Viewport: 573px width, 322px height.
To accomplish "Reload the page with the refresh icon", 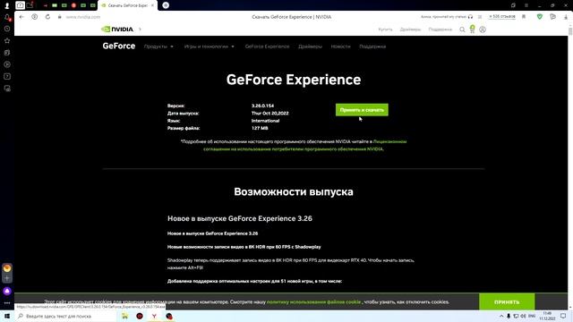I will click(x=47, y=17).
